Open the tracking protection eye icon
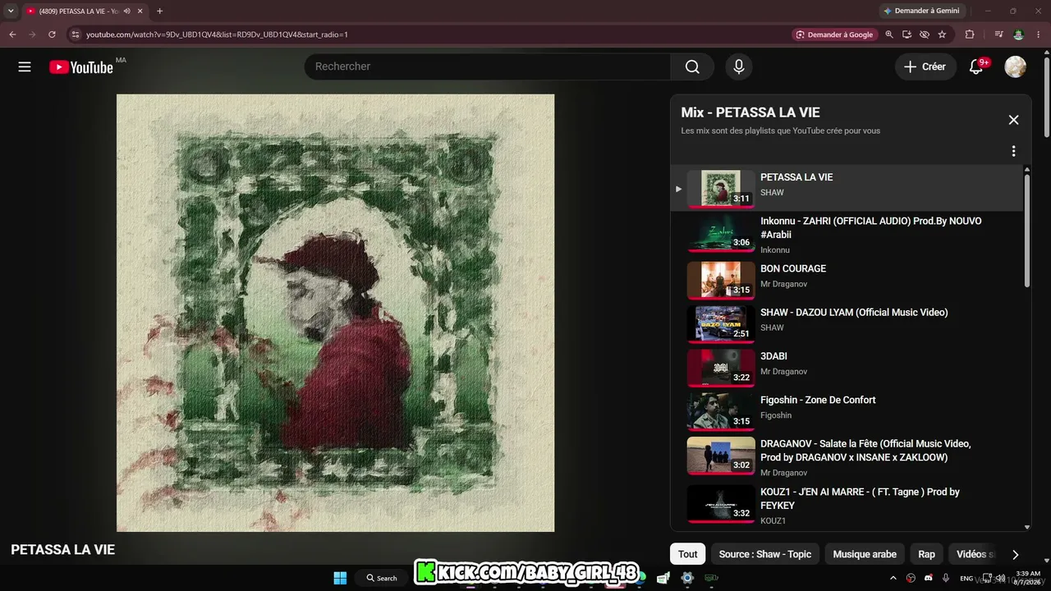The image size is (1051, 591). 925,34
